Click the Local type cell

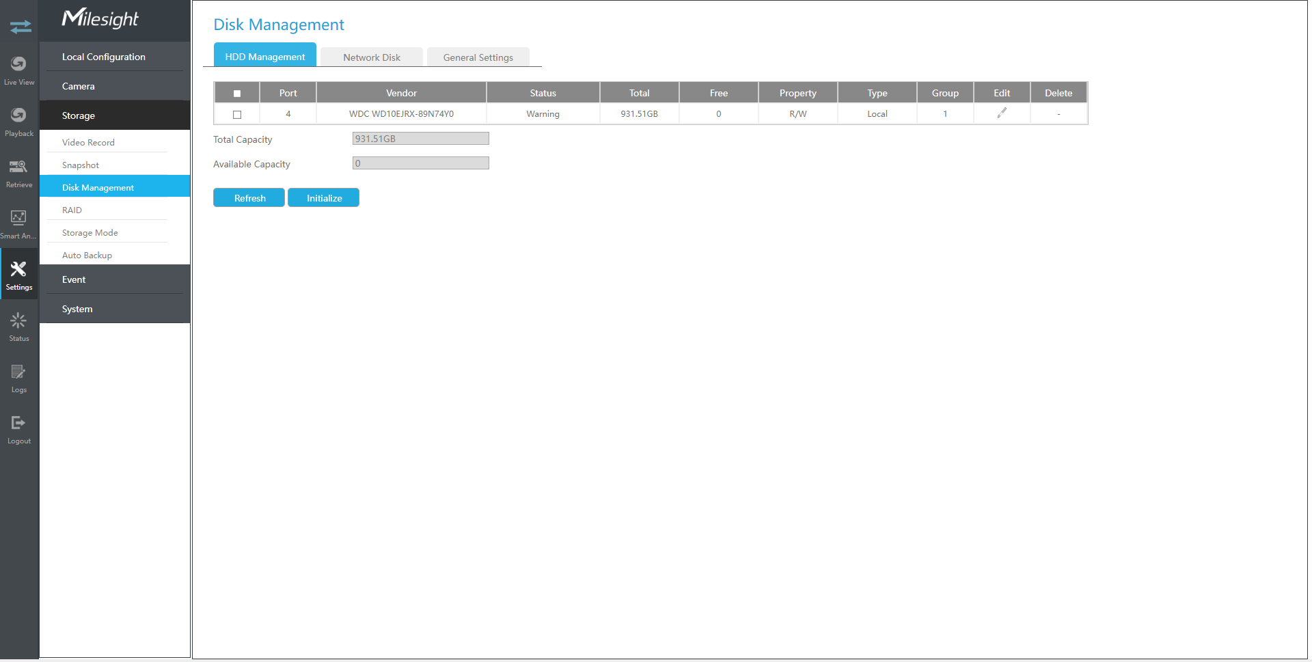877,114
